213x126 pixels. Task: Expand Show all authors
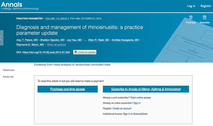coord(56,45)
